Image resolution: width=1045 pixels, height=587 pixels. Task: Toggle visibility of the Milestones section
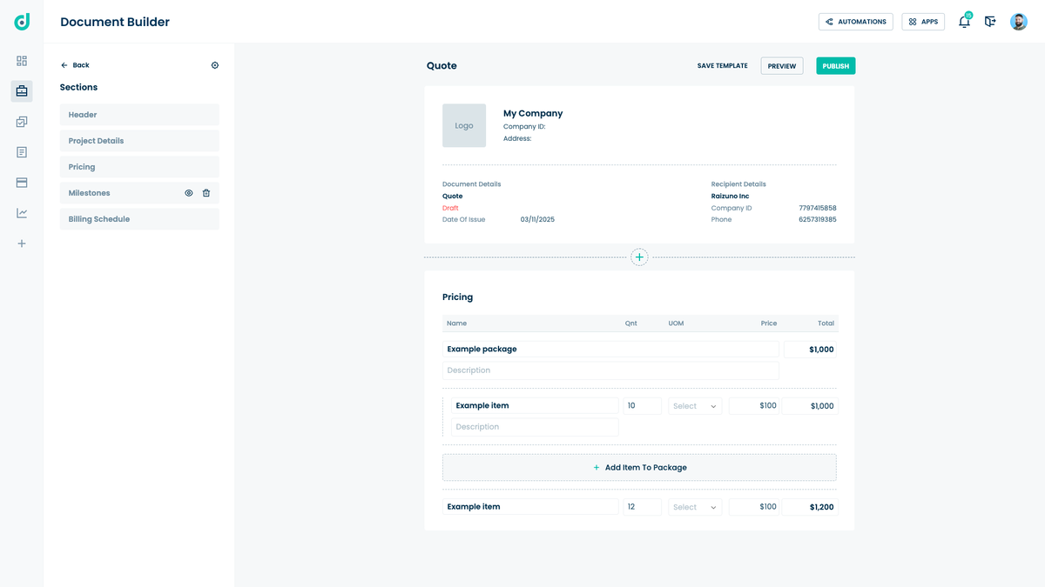[188, 192]
